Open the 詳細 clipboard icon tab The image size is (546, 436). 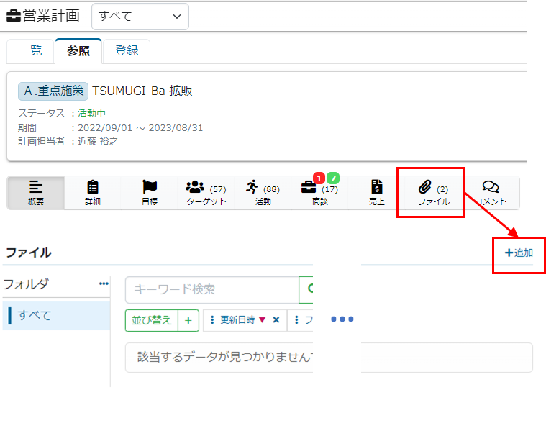(x=93, y=193)
